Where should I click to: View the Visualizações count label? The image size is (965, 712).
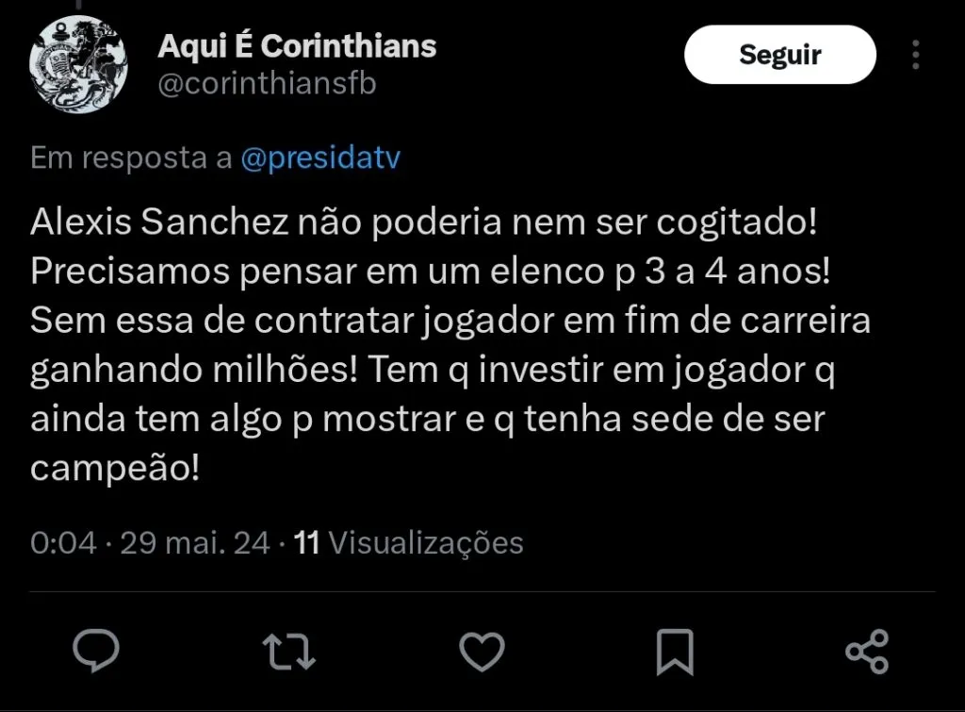[x=425, y=543]
